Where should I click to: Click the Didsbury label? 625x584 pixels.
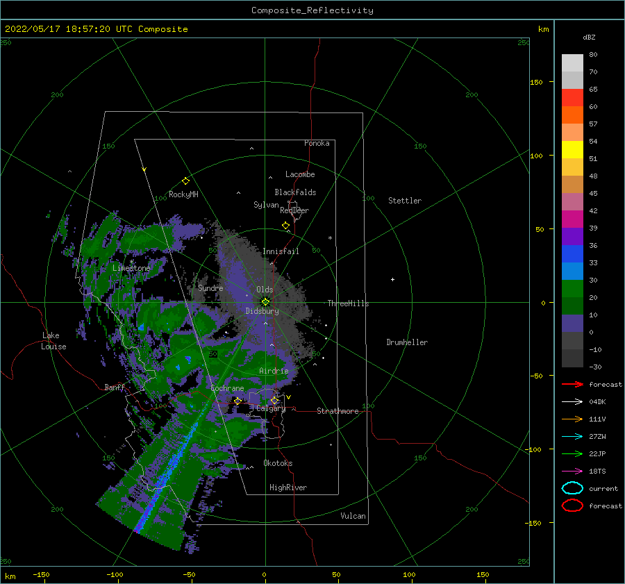pos(262,311)
